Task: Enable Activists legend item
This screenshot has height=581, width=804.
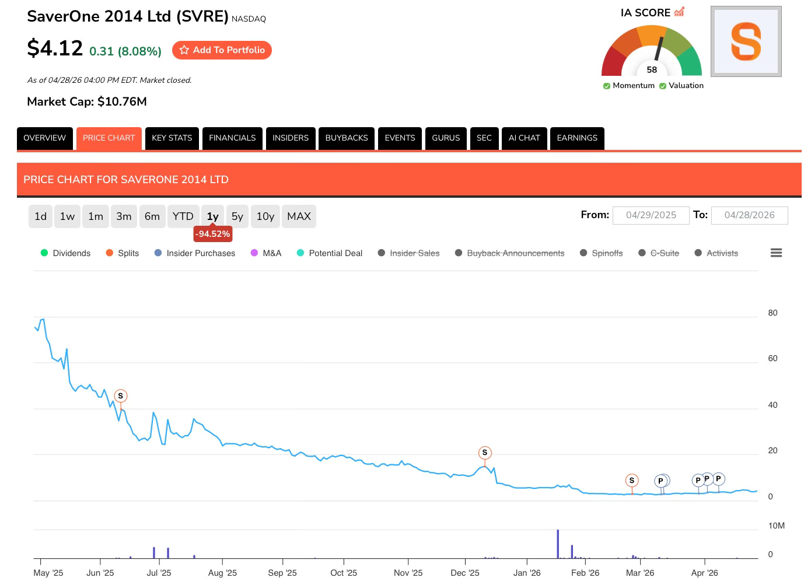Action: coord(716,253)
